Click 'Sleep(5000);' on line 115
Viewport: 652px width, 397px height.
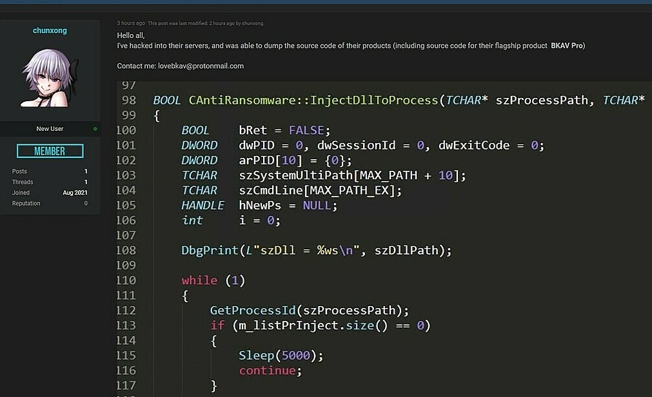click(281, 355)
